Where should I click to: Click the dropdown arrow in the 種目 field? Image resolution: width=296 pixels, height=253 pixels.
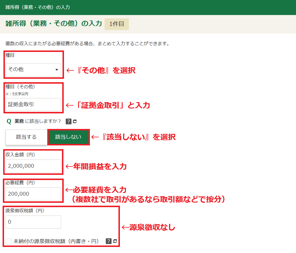point(56,70)
